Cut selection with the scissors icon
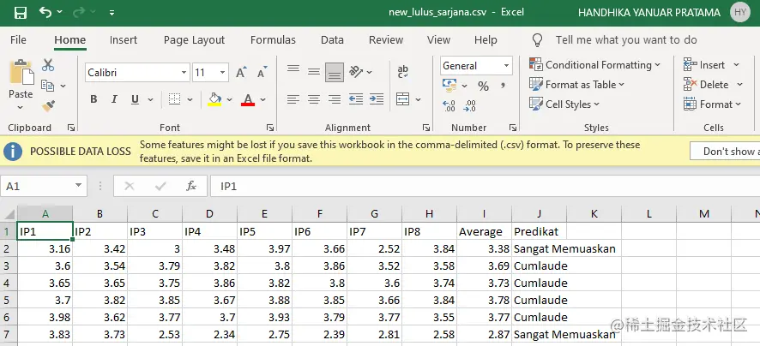760x346 pixels. coord(48,65)
